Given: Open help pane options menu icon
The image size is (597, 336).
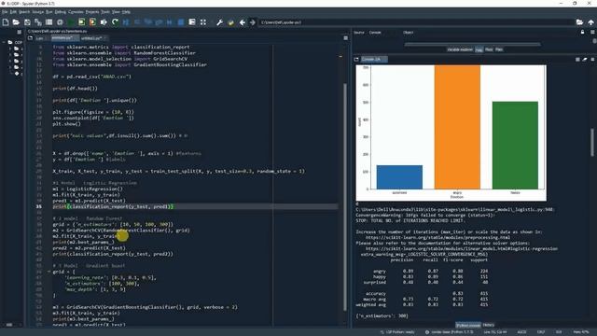Looking at the screenshot, I should click(x=592, y=33).
